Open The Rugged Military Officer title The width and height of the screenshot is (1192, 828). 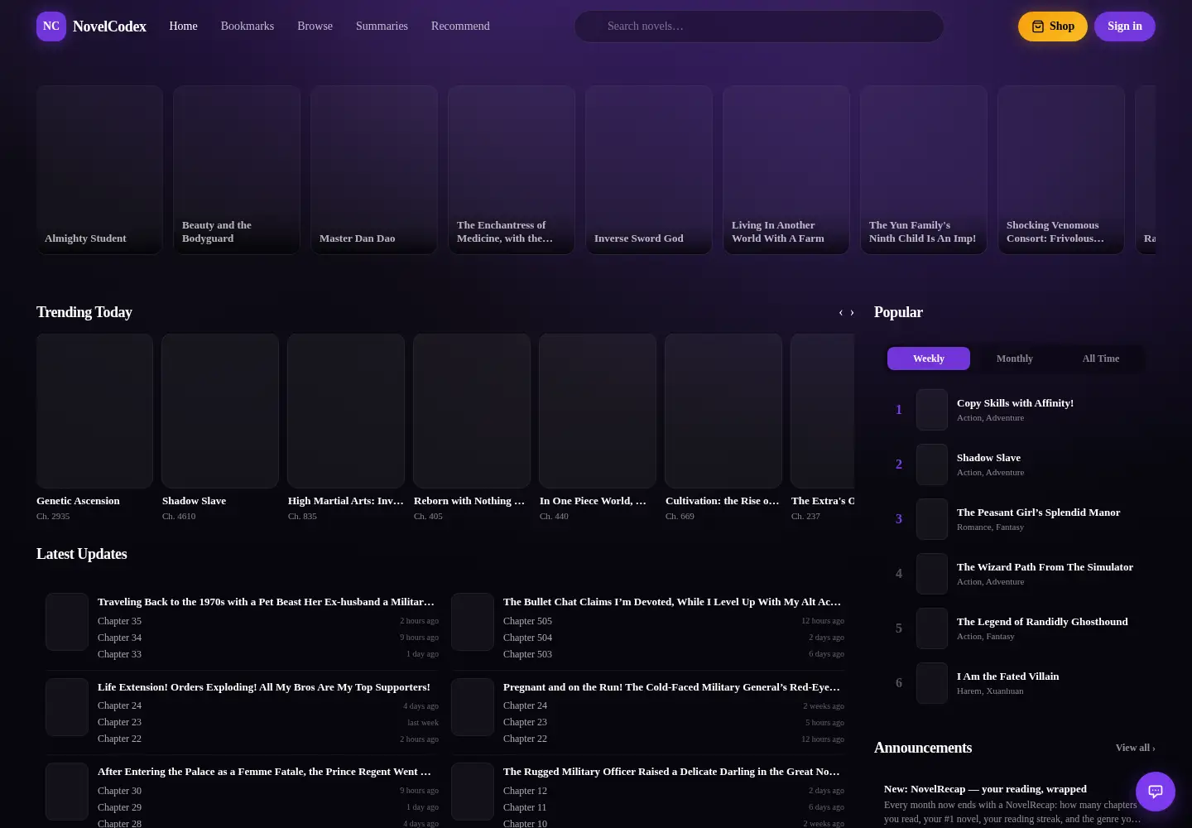point(671,772)
